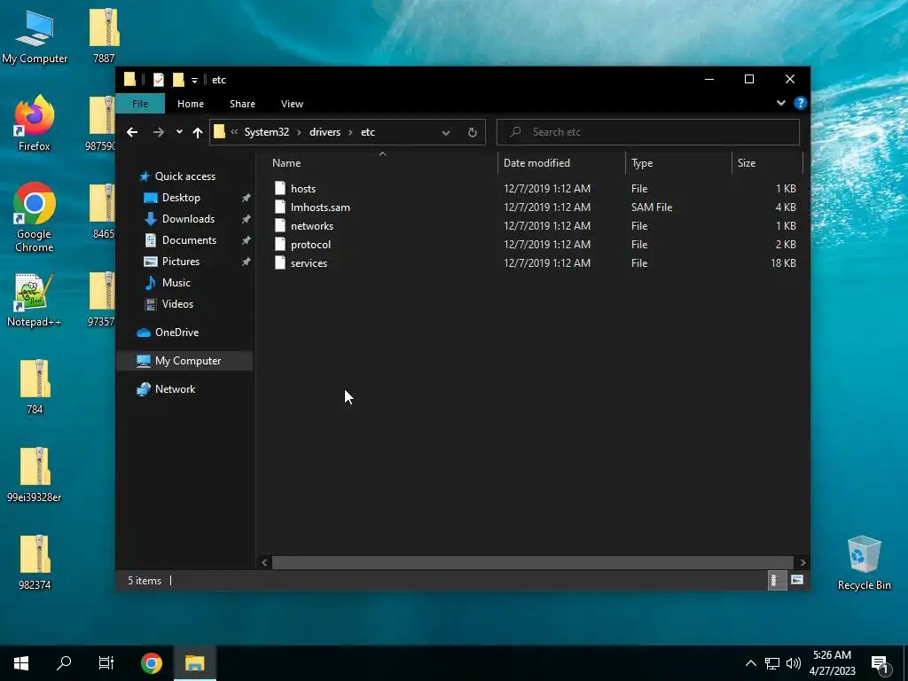Viewport: 908px width, 681px height.
Task: Click File Explorer icon on the taskbar
Action: tap(195, 663)
